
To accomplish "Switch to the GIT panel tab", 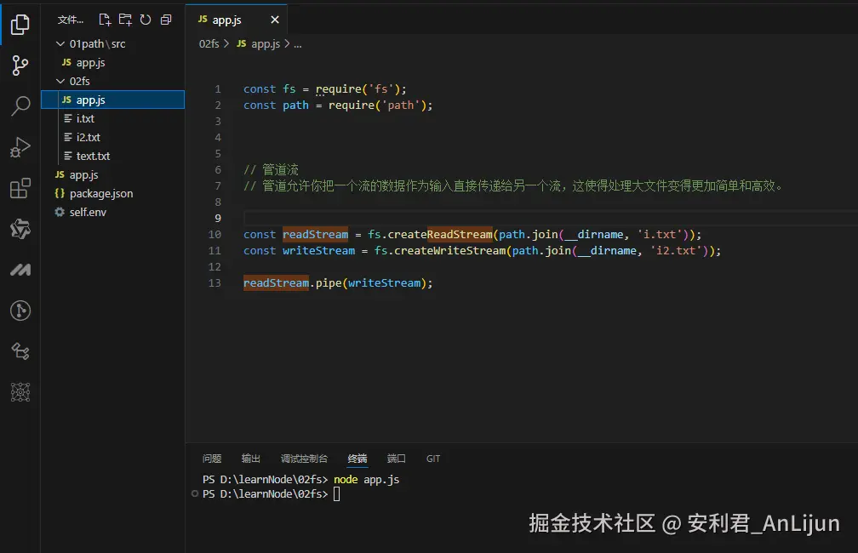I will (432, 459).
